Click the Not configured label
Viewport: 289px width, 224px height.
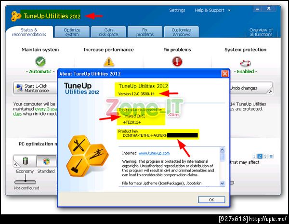pyautogui.click(x=26, y=188)
